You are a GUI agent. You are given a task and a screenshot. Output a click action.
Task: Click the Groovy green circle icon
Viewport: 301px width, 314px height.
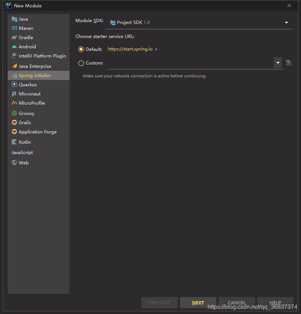[14, 113]
